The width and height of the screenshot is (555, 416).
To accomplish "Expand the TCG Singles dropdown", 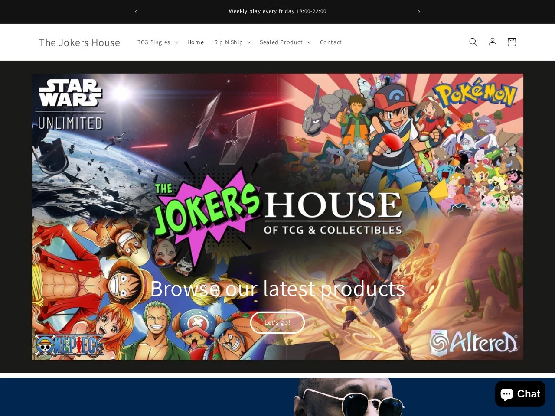I will [x=157, y=42].
